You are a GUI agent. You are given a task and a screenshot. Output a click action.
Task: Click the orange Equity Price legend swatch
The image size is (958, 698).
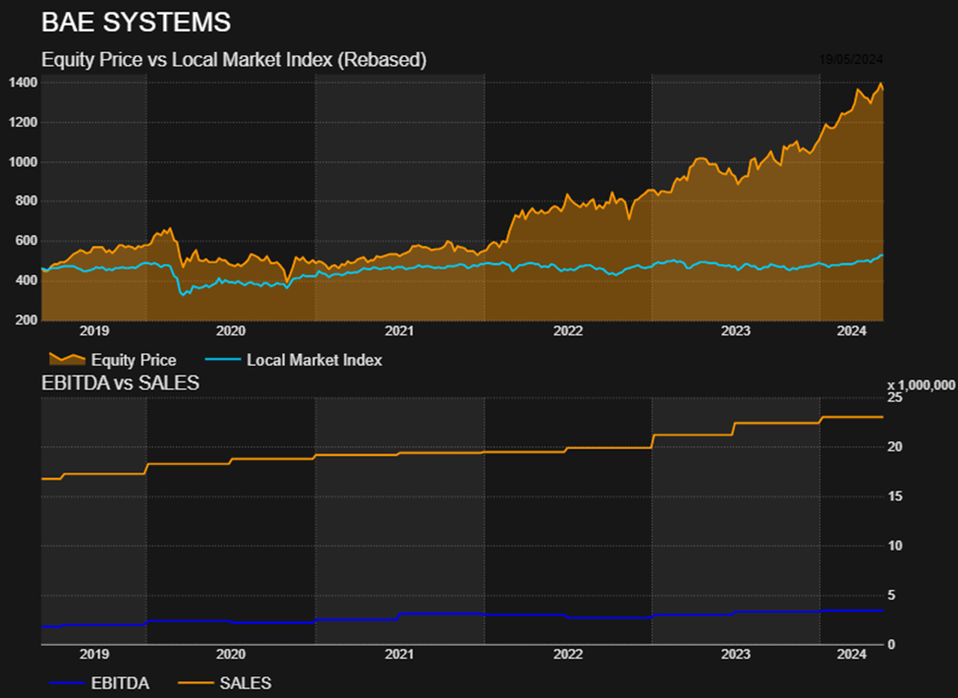click(67, 359)
